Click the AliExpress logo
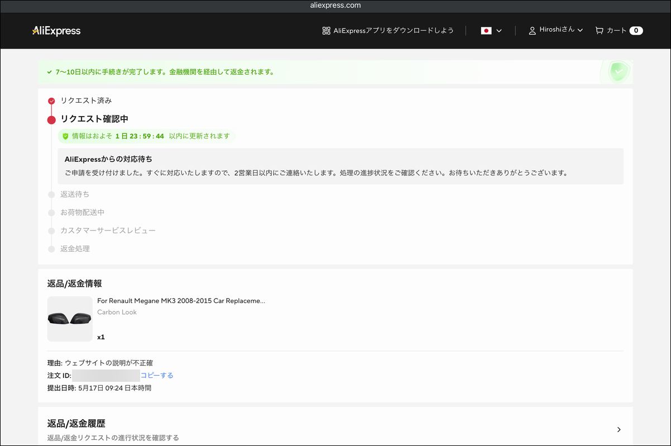This screenshot has width=671, height=446. (56, 31)
